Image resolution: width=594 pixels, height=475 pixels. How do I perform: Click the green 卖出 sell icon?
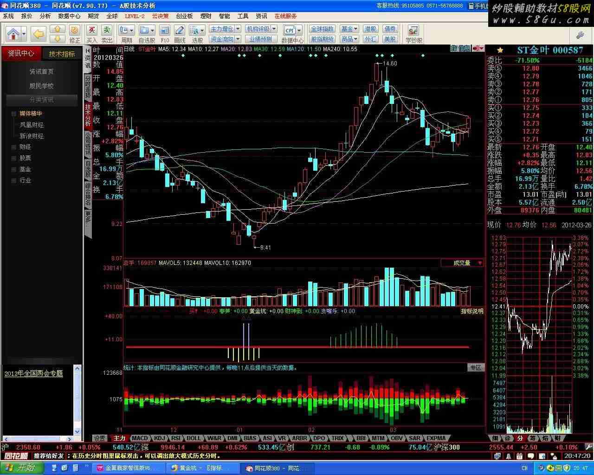pos(107,34)
